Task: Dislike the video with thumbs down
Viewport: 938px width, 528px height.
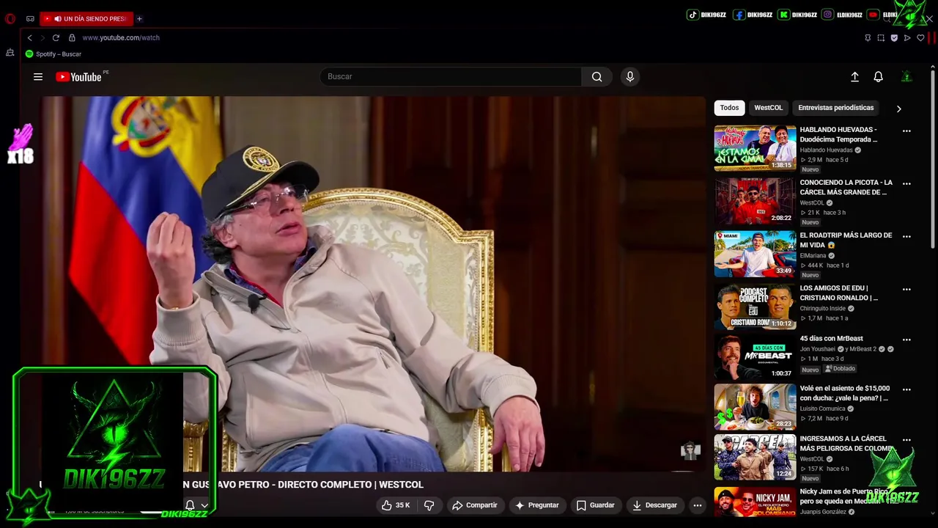Action: pyautogui.click(x=429, y=505)
